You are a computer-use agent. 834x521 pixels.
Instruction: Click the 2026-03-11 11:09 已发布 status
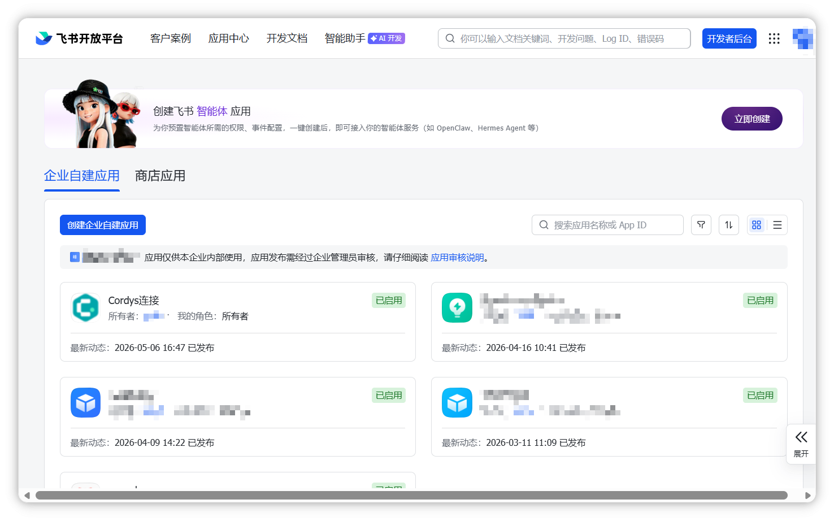[536, 443]
